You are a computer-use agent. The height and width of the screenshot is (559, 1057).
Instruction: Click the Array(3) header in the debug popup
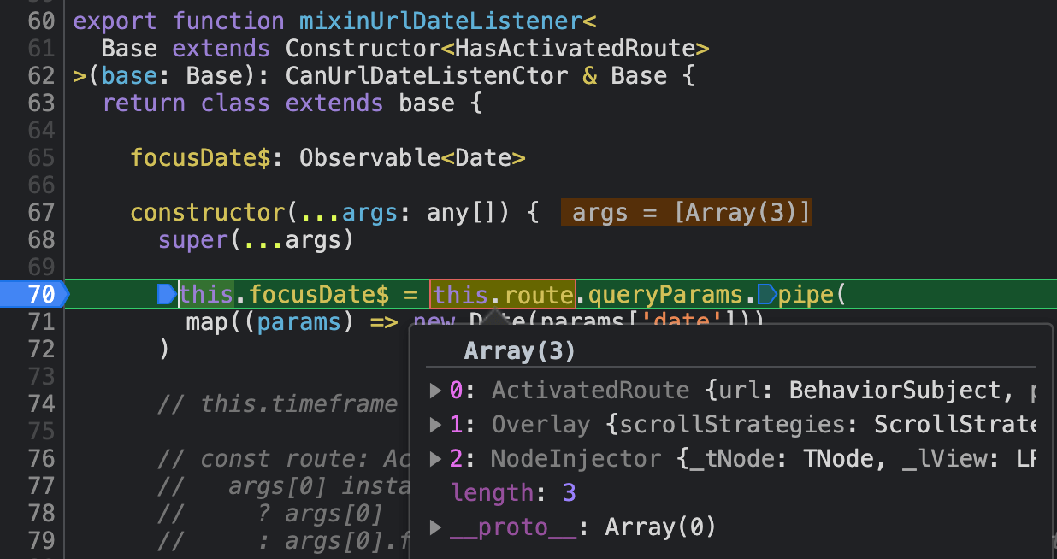(519, 350)
